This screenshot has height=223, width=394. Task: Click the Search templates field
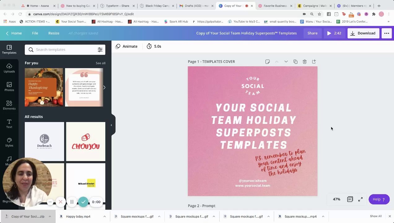tap(65, 50)
